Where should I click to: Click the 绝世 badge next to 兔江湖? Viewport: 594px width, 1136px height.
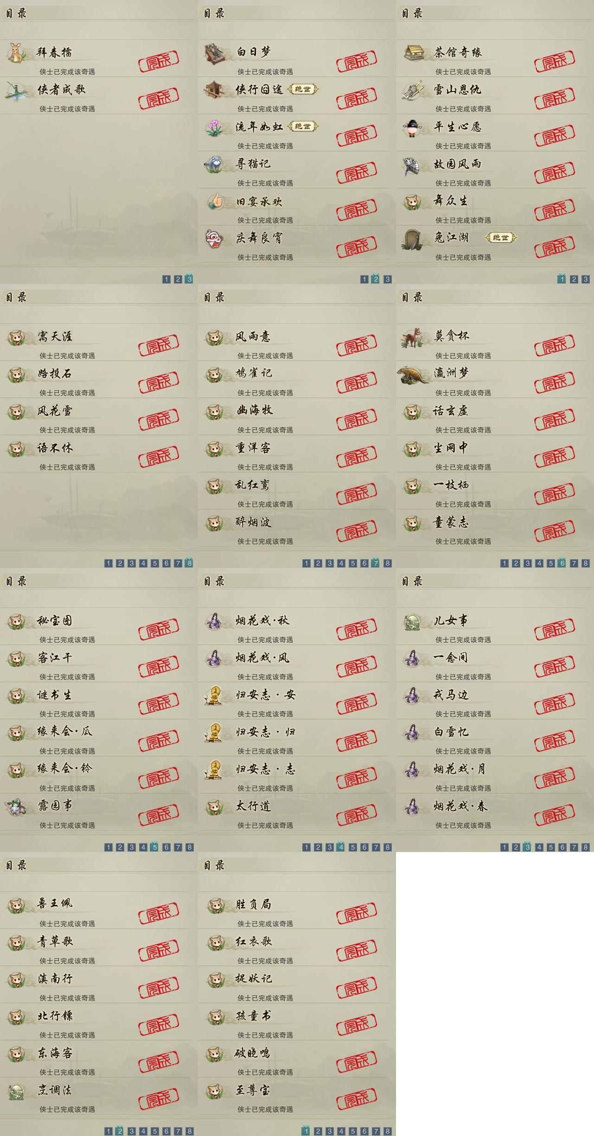[501, 238]
